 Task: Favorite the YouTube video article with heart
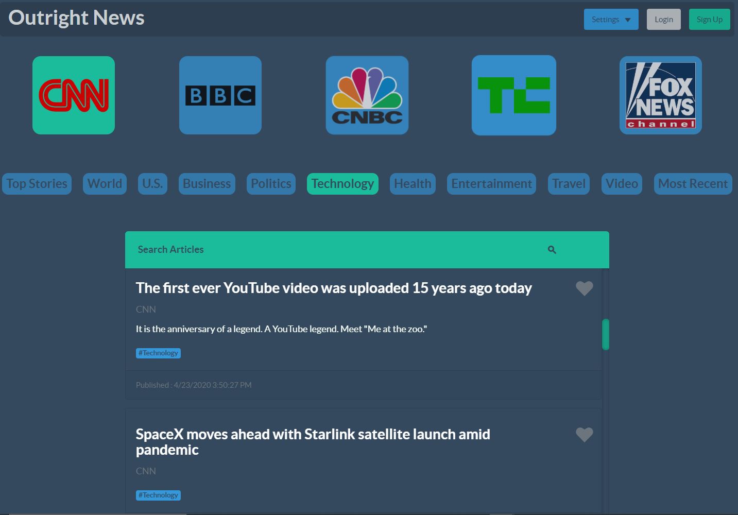584,288
